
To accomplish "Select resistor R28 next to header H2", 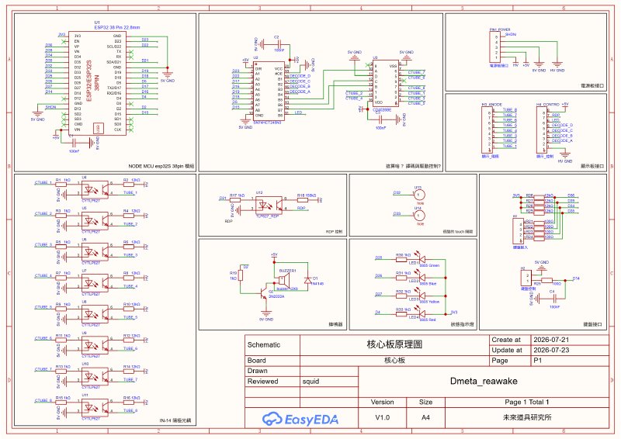I will [547, 280].
